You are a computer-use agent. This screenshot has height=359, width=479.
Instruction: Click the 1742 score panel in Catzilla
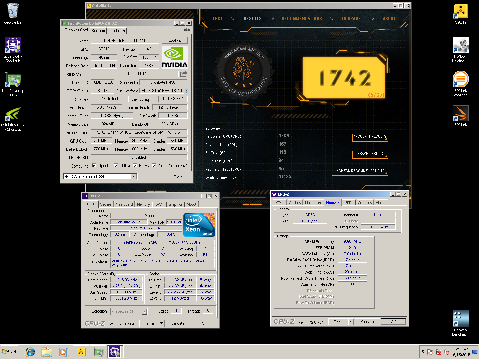click(x=344, y=78)
